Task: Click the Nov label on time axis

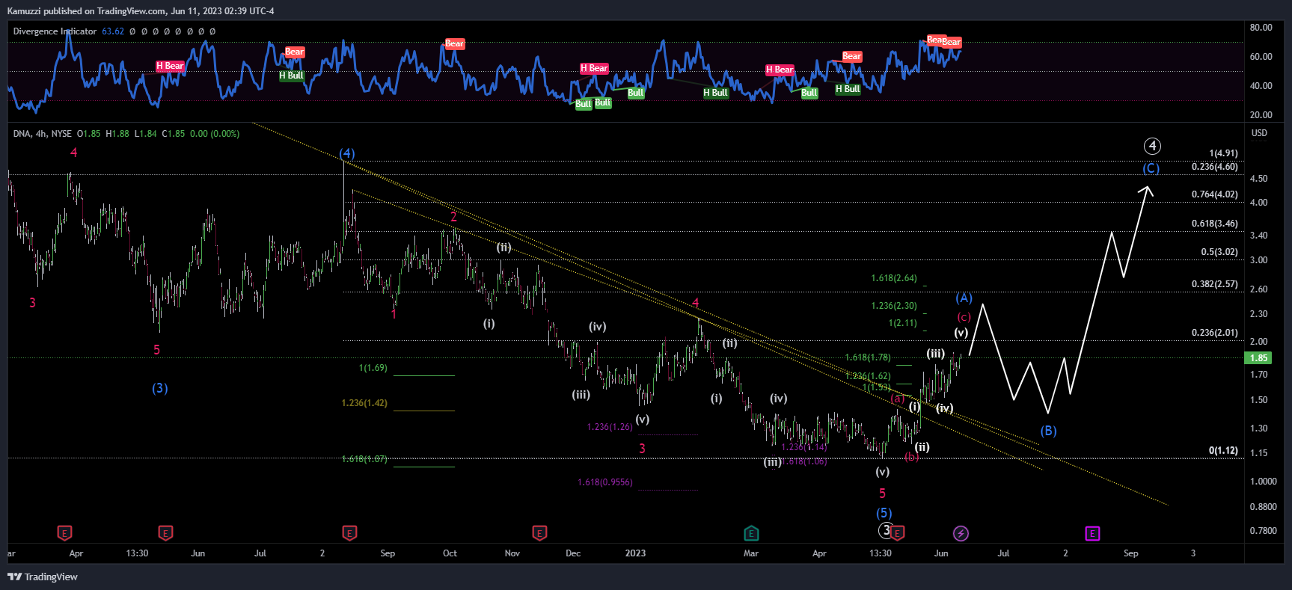Action: click(512, 553)
